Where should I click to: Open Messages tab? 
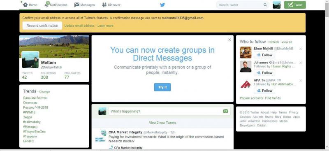pos(84,5)
